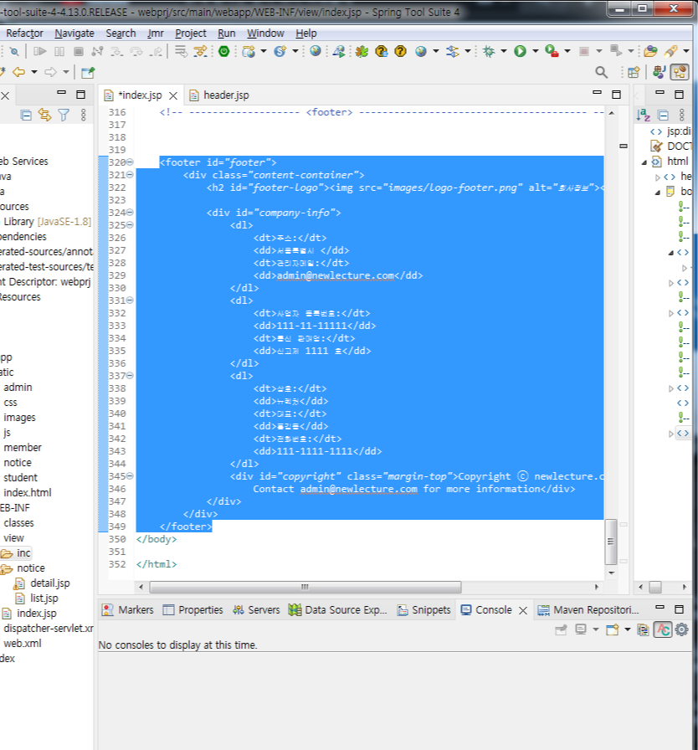Open Back history dropdown arrow
698x750 pixels.
pos(34,72)
